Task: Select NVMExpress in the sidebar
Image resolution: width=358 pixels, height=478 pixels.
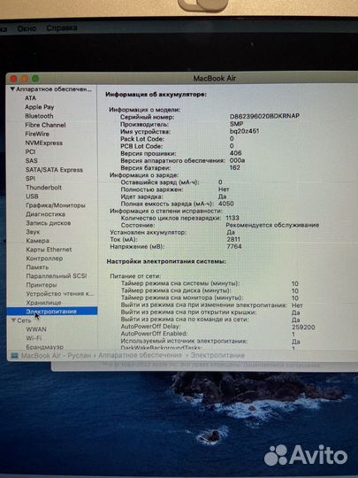Action: pos(44,143)
